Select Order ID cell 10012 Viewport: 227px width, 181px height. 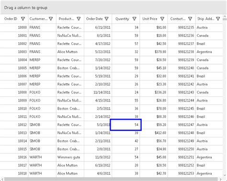tap(14, 125)
